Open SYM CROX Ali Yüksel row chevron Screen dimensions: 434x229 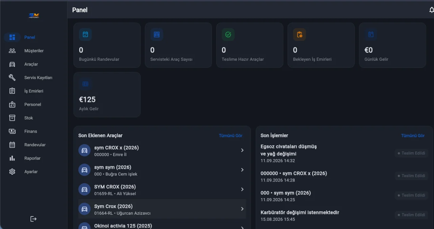[x=242, y=189]
